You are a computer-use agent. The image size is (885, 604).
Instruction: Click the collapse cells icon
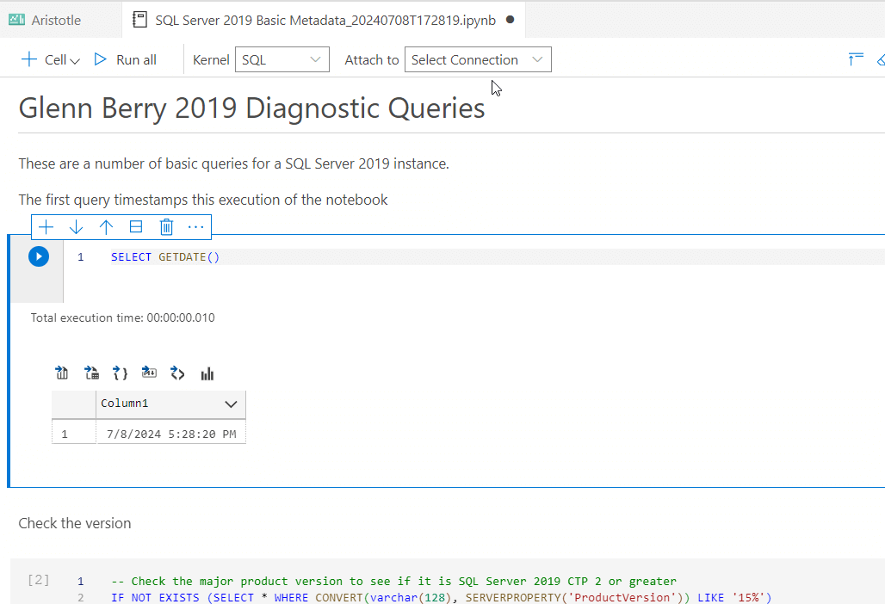[x=856, y=59]
